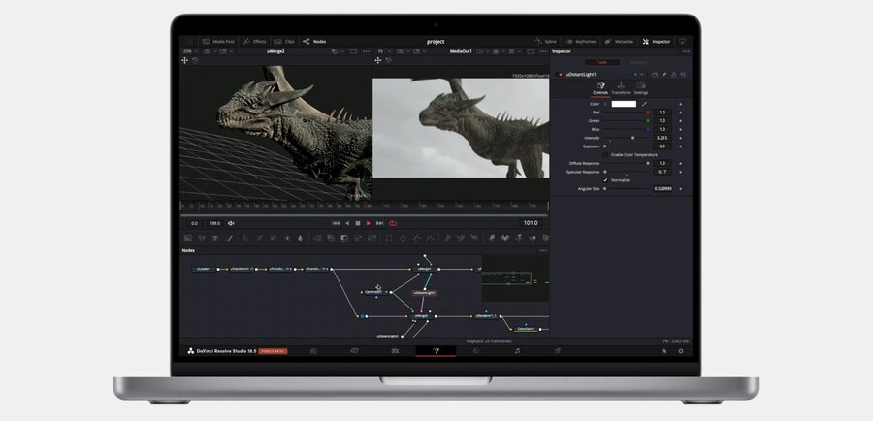Screen dimensions: 873x421
Task: Enable Color Temperature checkbox
Action: pyautogui.click(x=605, y=155)
